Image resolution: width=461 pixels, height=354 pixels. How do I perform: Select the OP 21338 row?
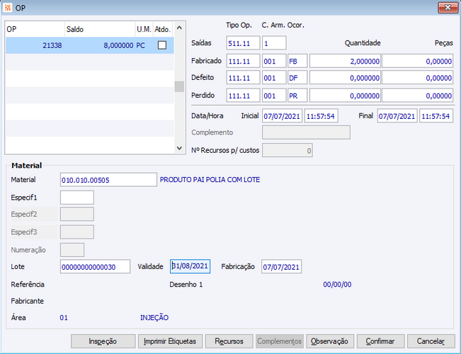pos(90,45)
